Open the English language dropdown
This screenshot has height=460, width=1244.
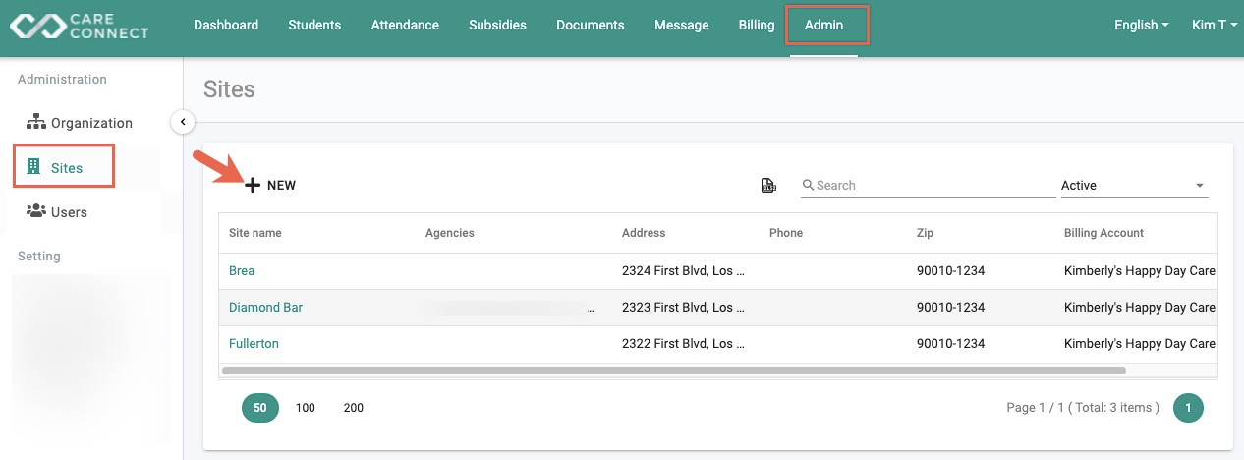pos(1141,25)
